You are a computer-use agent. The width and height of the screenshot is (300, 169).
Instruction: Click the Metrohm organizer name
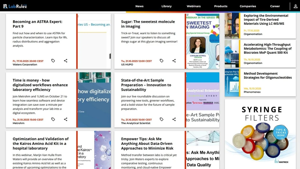tap(18, 123)
